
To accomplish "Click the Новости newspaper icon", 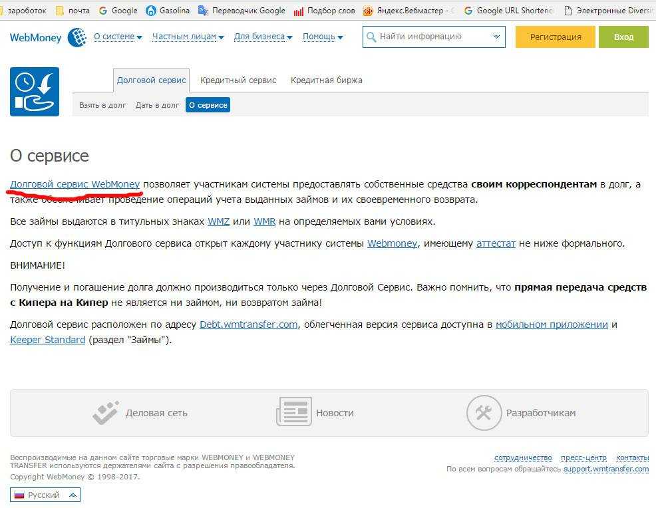I will (x=294, y=412).
